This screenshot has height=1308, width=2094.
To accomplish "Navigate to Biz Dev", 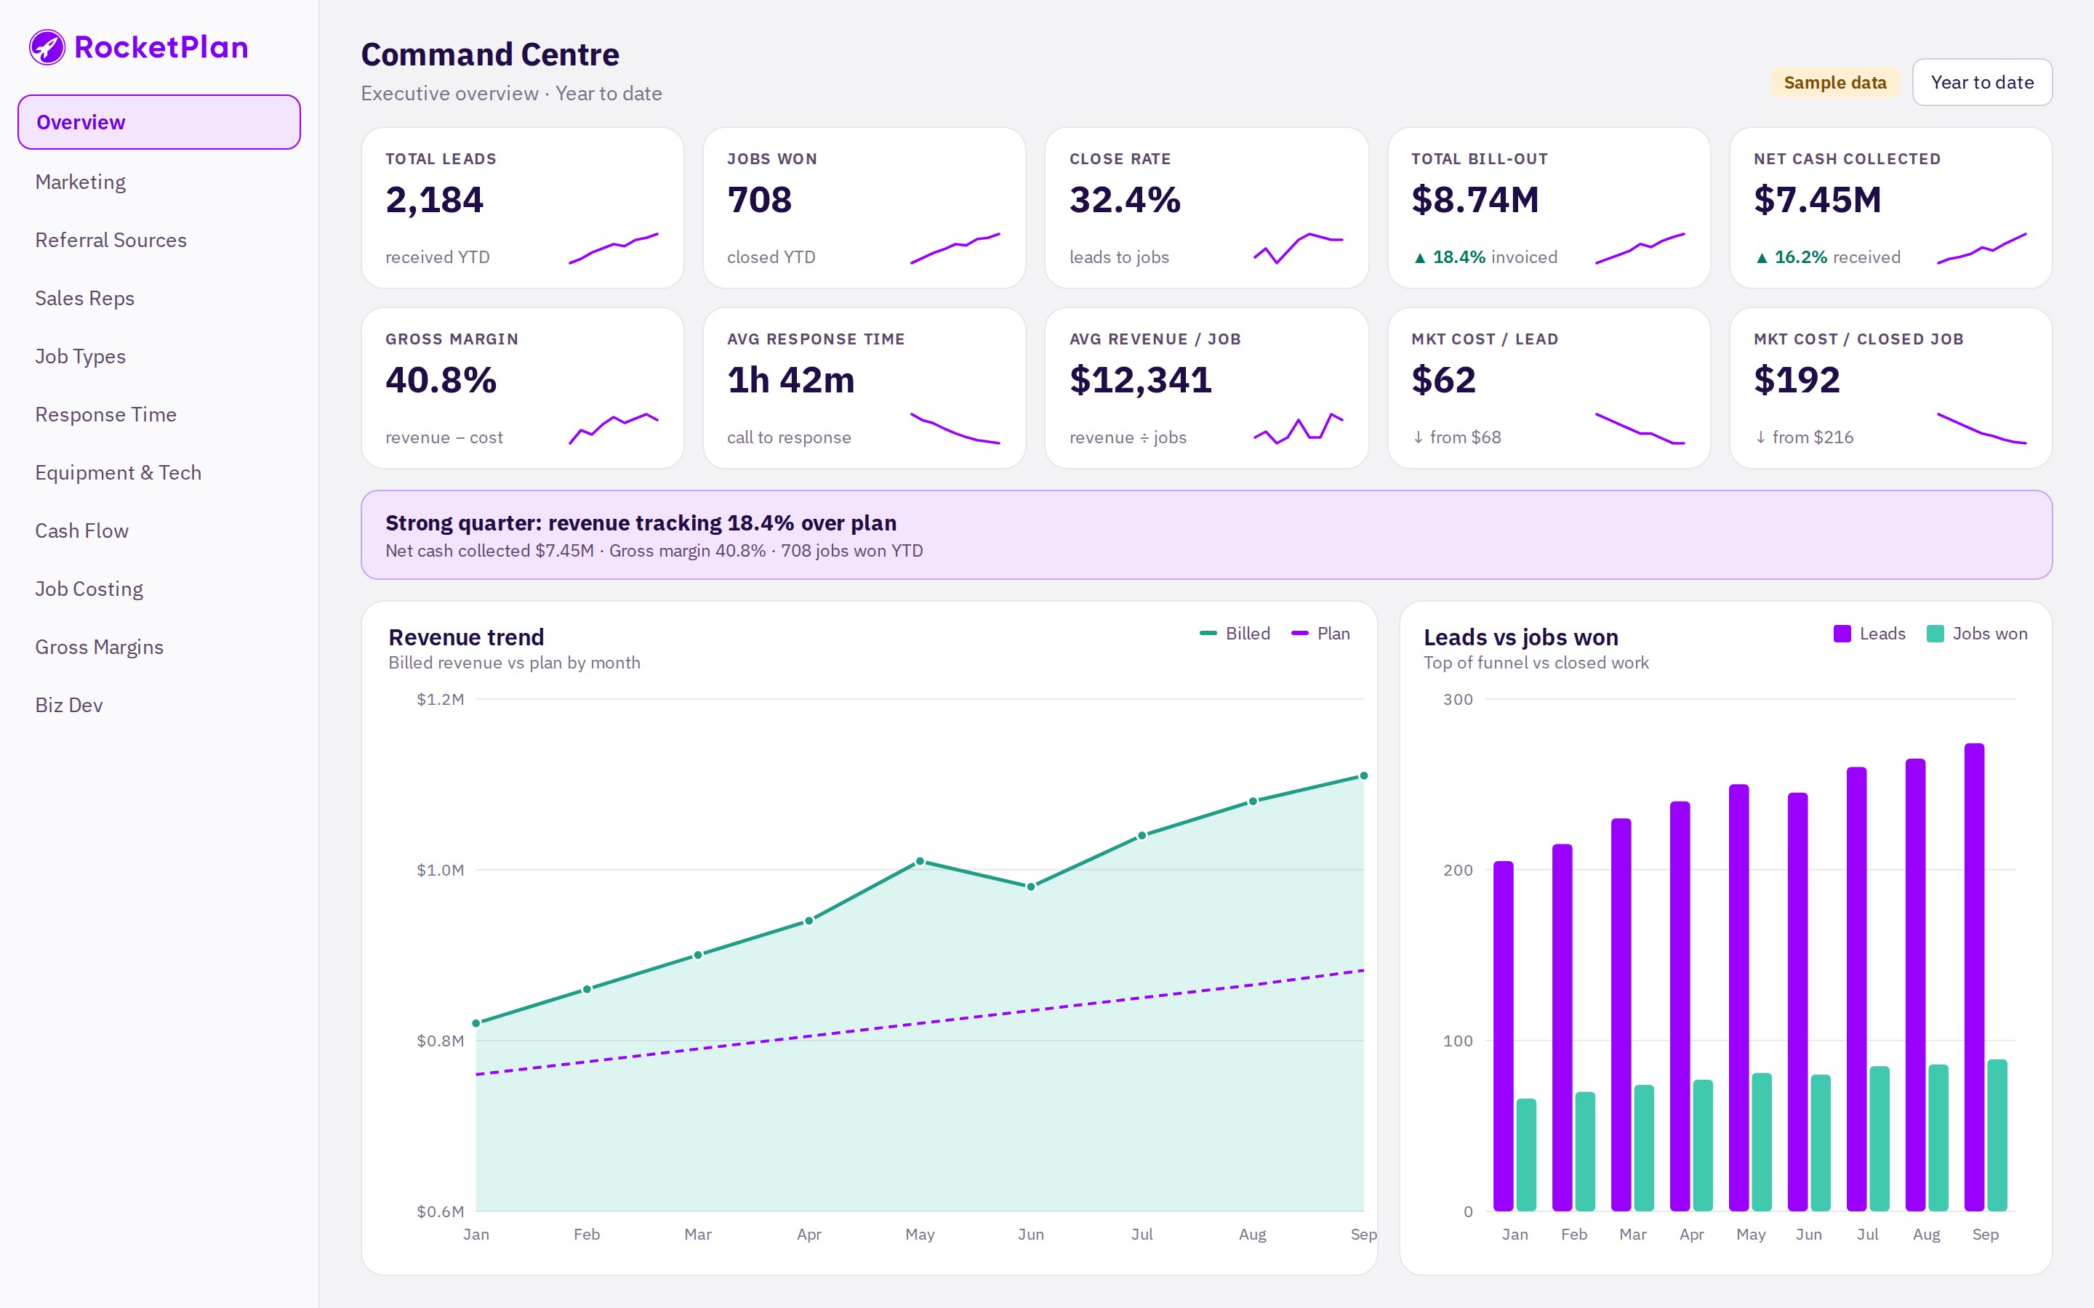I will point(69,704).
